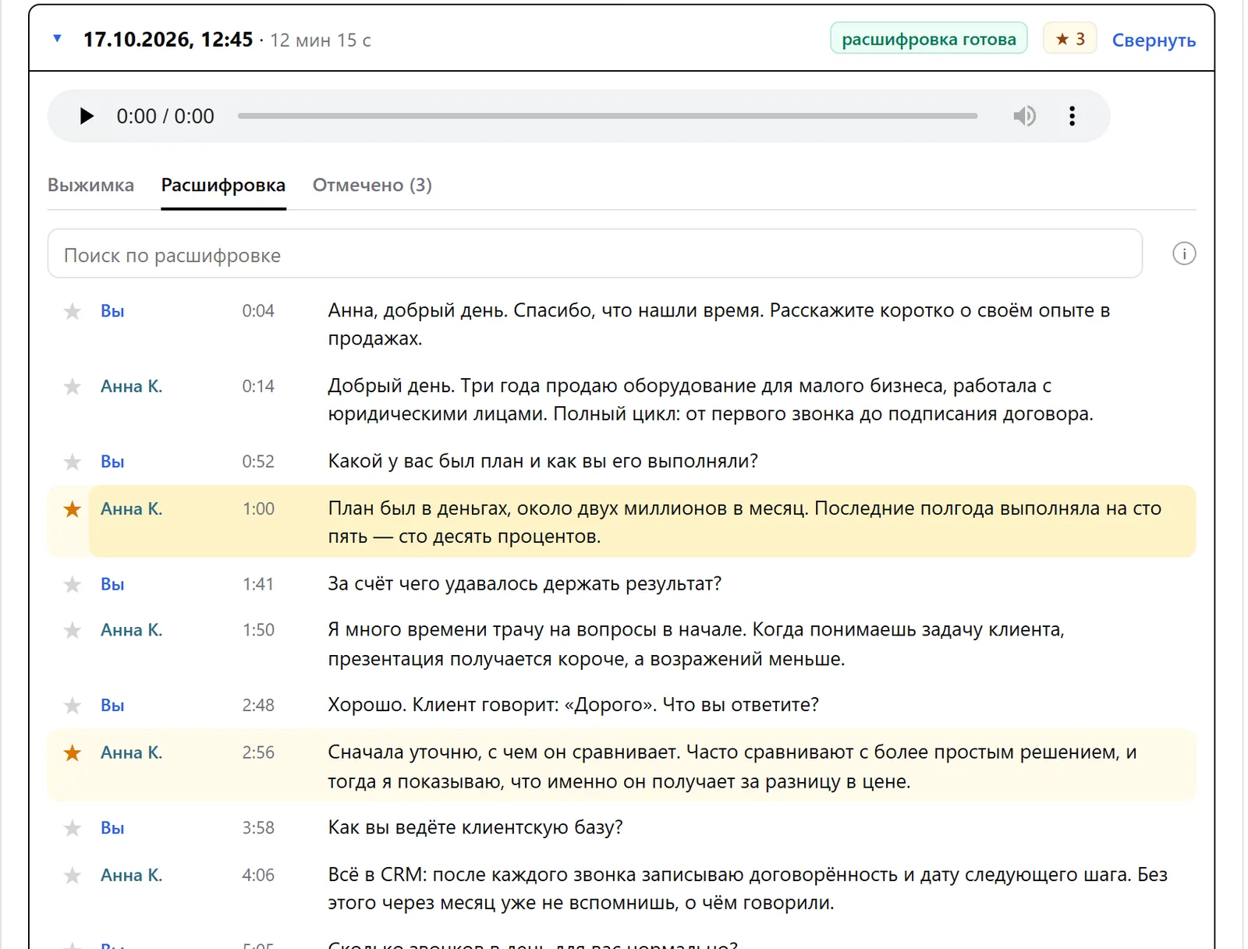
Task: Click the 0:00 / 0:00 time display
Action: [165, 116]
